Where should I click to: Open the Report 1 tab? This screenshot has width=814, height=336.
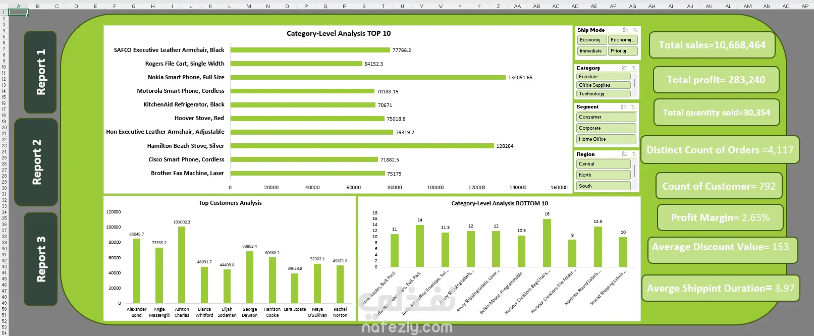click(40, 72)
